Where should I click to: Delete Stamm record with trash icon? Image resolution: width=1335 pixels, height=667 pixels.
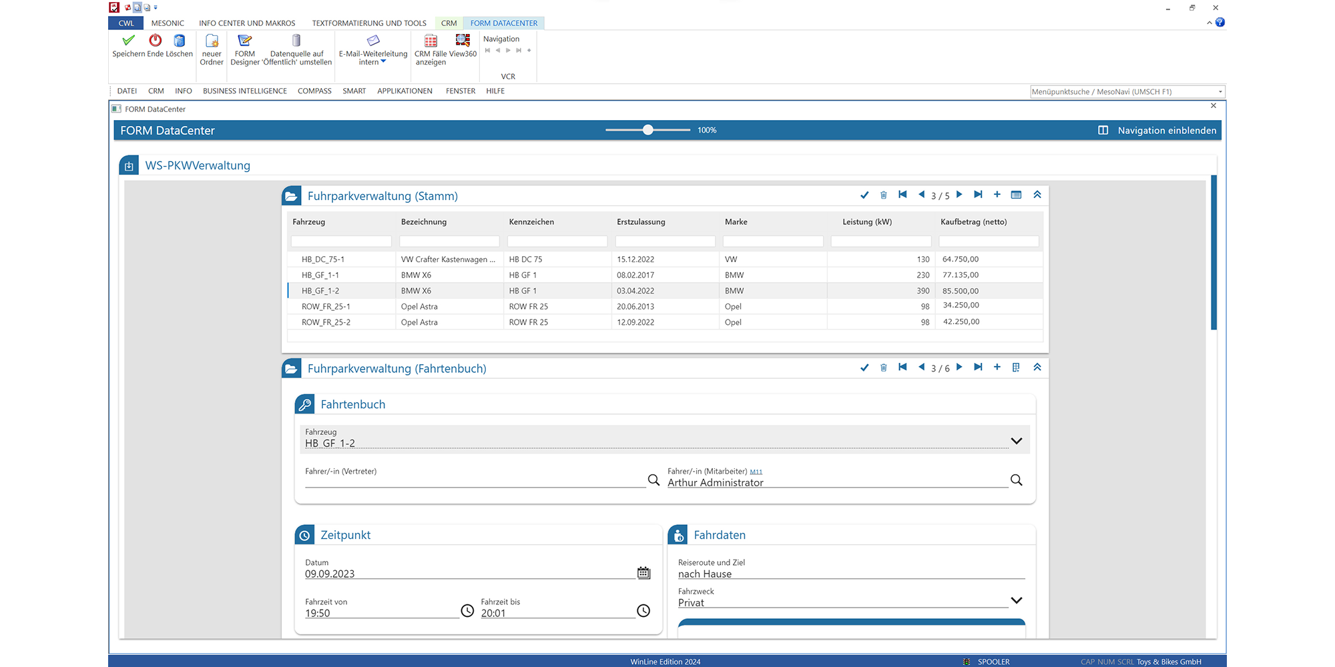click(x=883, y=195)
